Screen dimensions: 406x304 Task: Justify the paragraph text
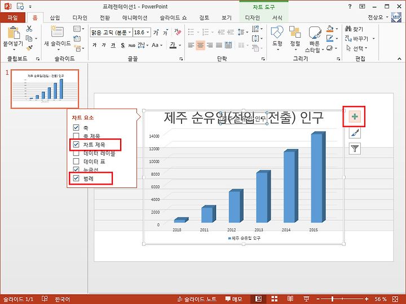(219, 45)
